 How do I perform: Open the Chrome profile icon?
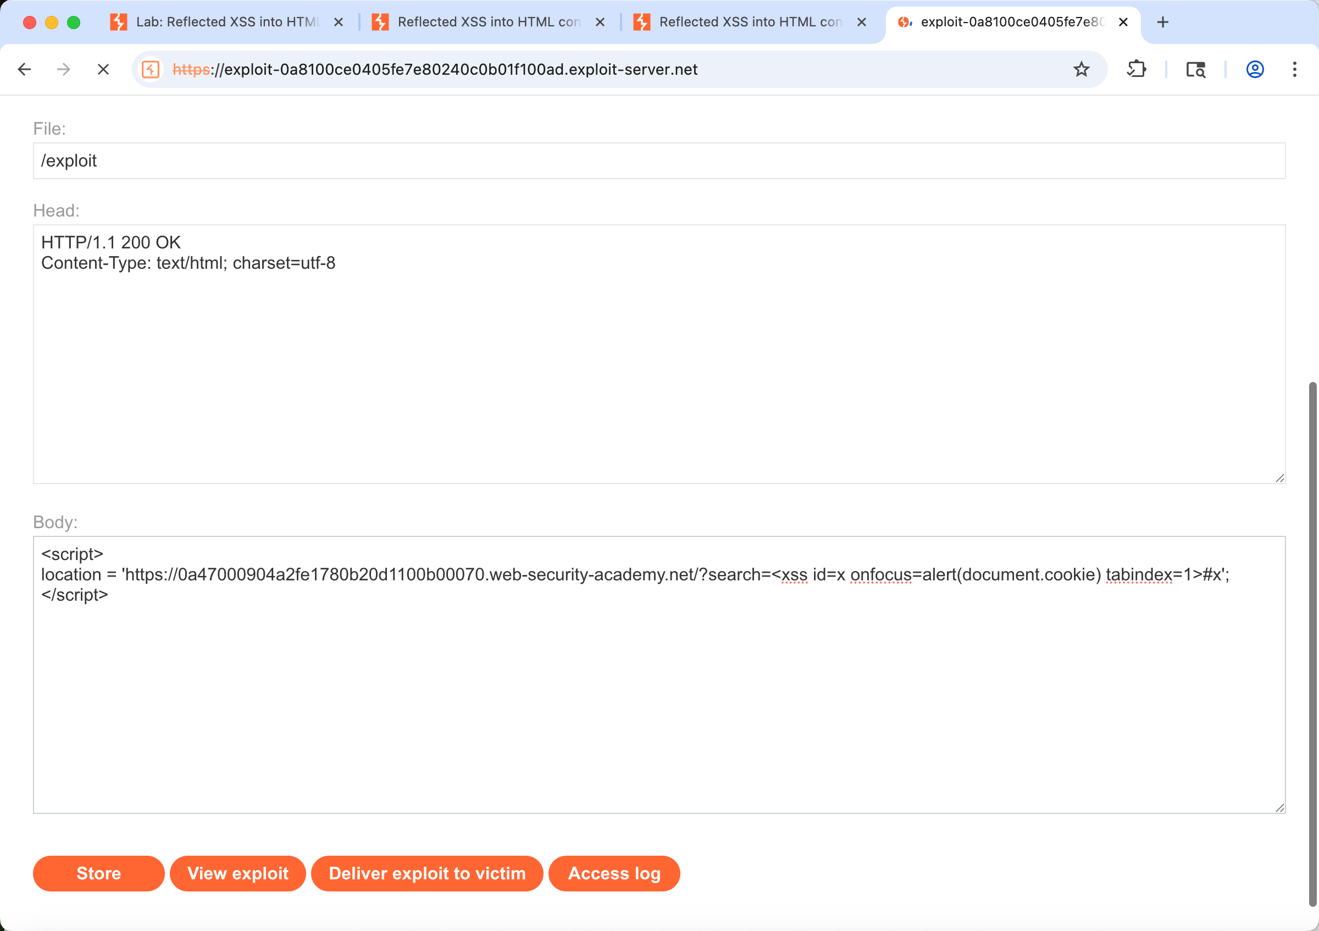(x=1255, y=69)
